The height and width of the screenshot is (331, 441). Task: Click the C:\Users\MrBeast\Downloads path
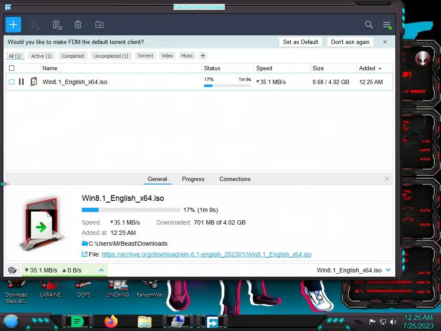coord(128,244)
